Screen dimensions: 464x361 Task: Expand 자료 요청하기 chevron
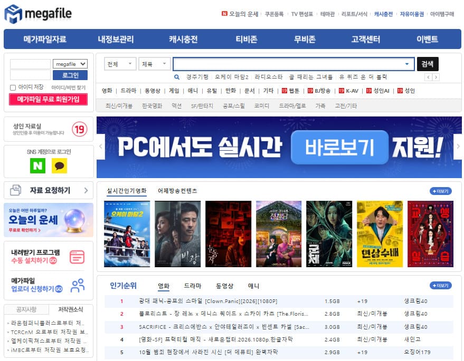click(86, 191)
